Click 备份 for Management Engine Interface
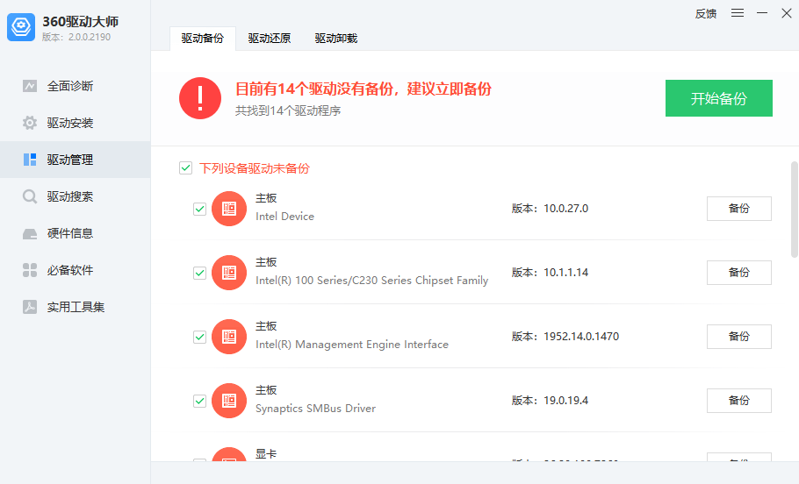 (739, 337)
